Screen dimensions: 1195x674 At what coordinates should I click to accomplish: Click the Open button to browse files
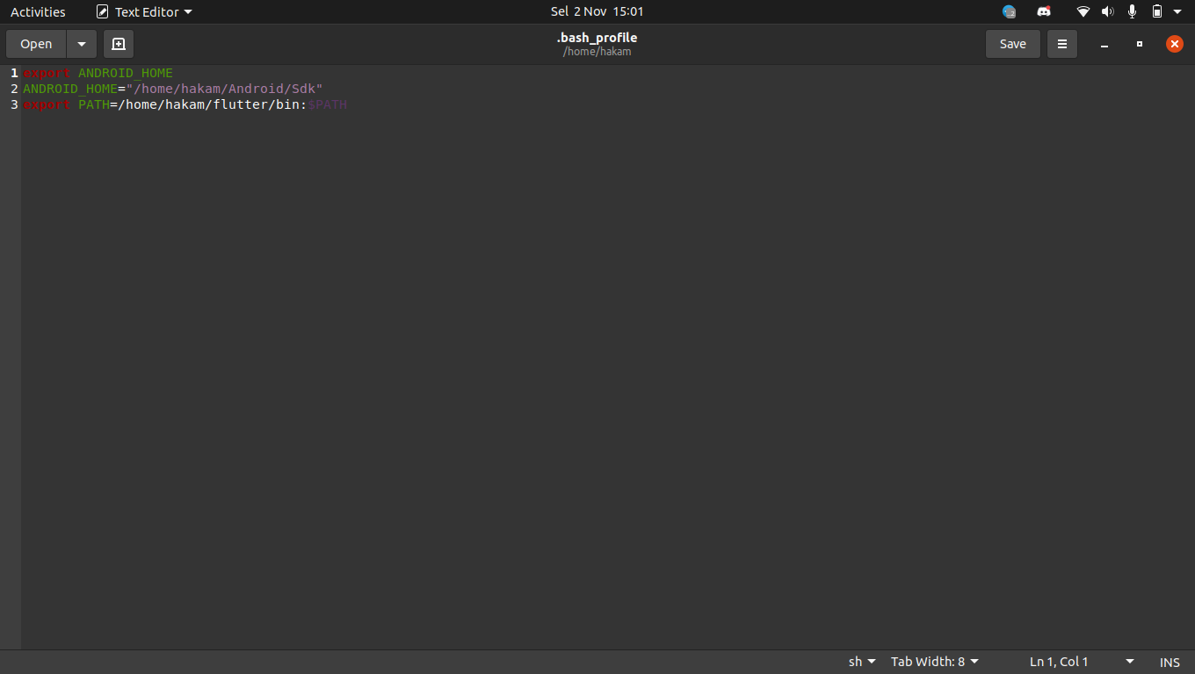(35, 43)
